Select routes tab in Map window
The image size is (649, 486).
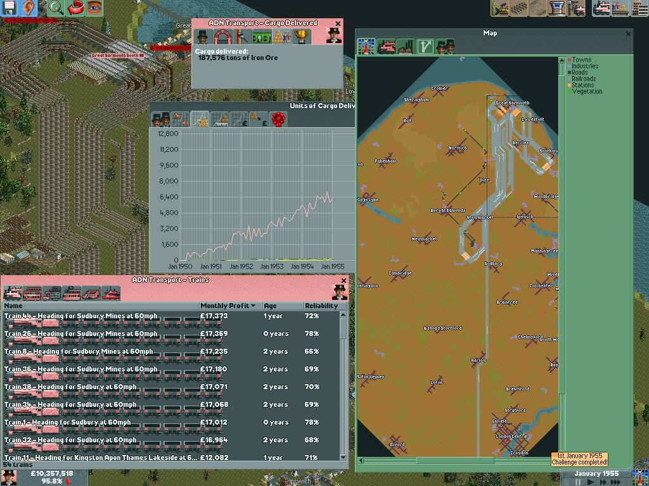click(x=425, y=46)
